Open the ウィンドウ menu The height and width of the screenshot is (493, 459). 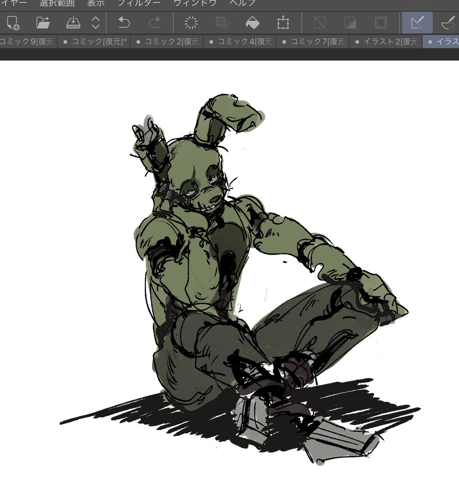click(195, 3)
